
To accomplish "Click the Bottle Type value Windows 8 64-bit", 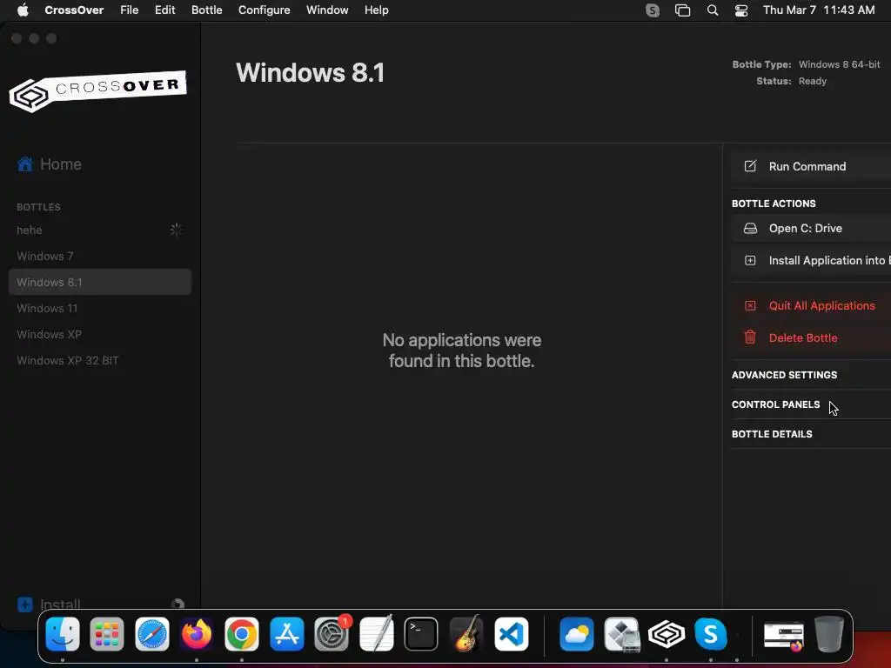I will point(840,64).
